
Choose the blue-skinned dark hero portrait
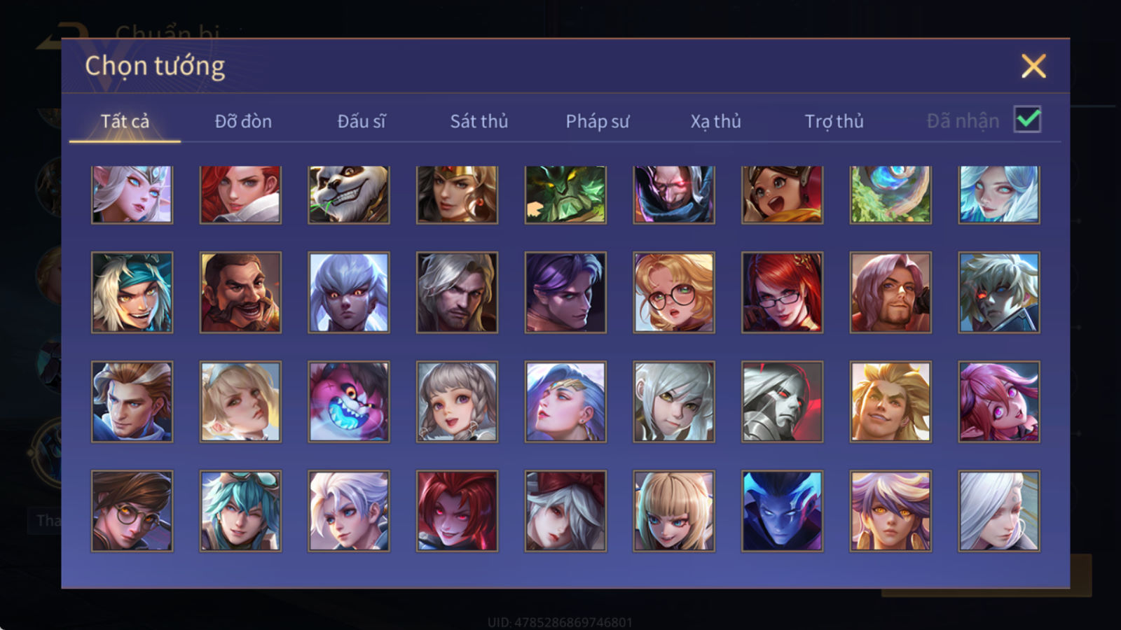(782, 511)
